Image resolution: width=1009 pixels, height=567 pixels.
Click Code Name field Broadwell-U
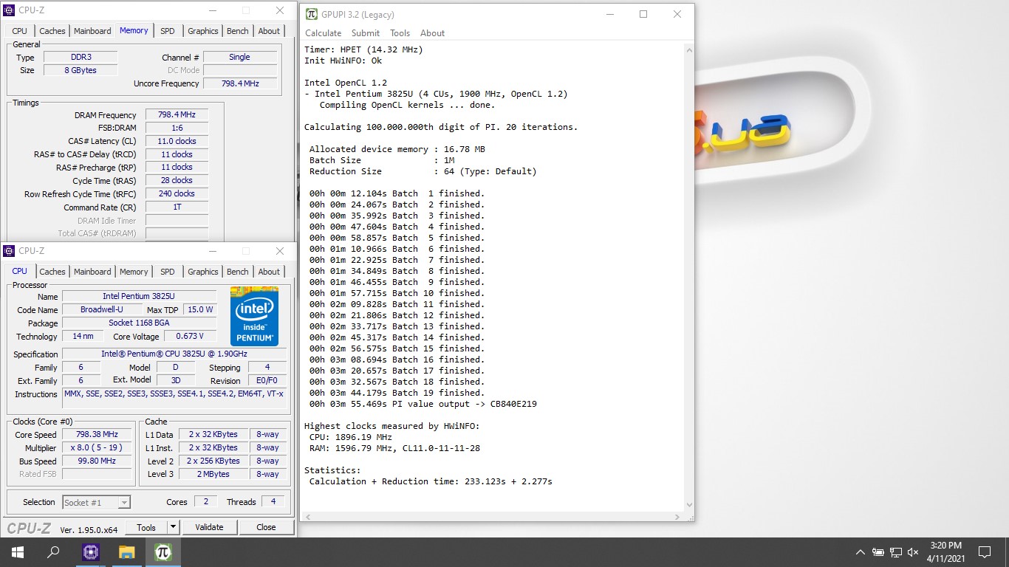102,309
